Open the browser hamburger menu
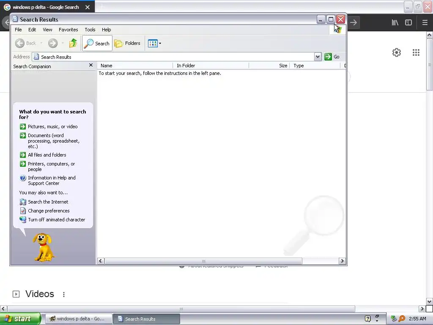This screenshot has width=433, height=325. click(x=425, y=22)
